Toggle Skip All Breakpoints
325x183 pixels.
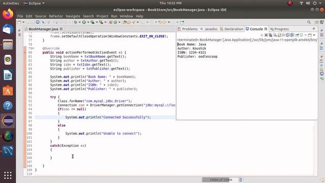pos(43,22)
